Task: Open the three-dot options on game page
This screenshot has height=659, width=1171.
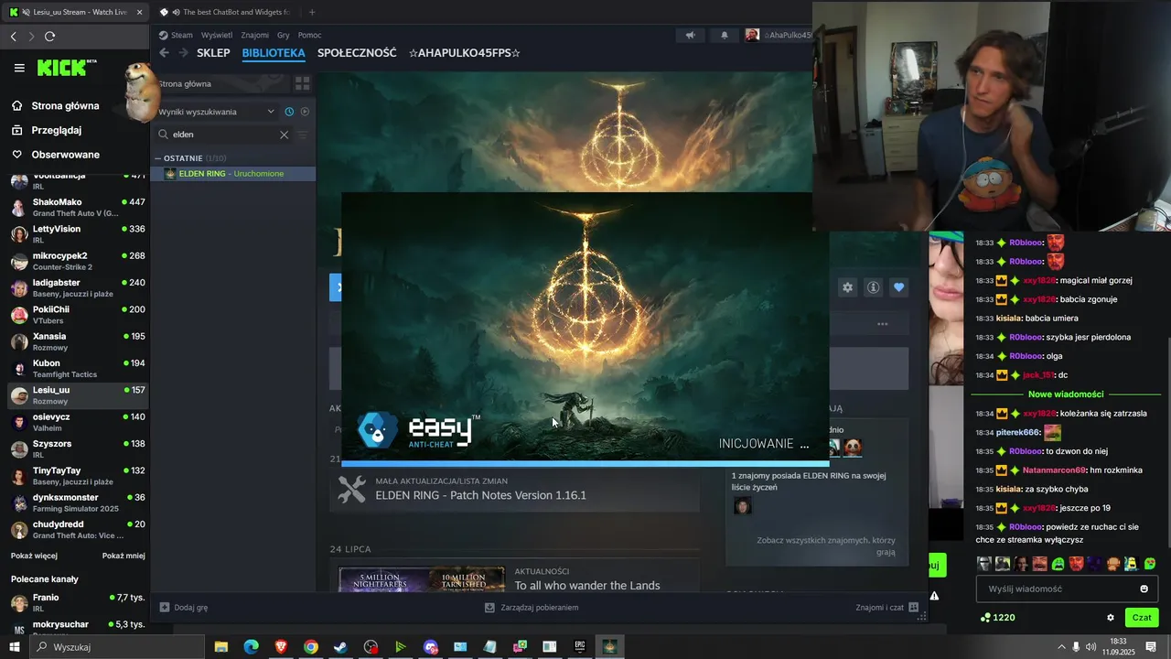Action: point(882,324)
